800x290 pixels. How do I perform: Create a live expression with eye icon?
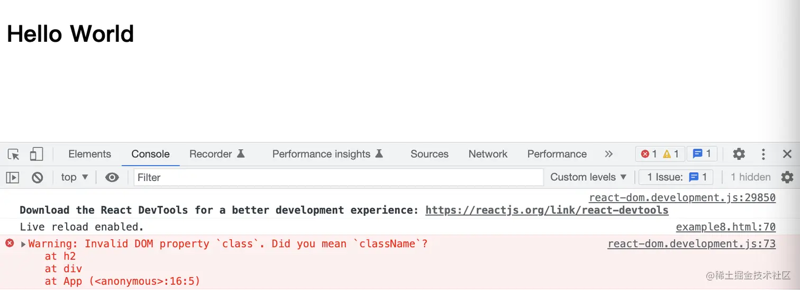click(x=112, y=177)
